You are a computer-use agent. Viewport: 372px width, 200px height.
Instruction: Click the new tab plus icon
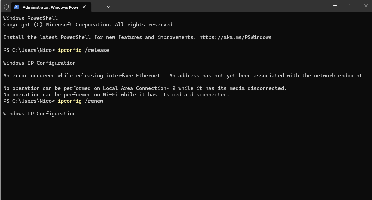[x=99, y=7]
